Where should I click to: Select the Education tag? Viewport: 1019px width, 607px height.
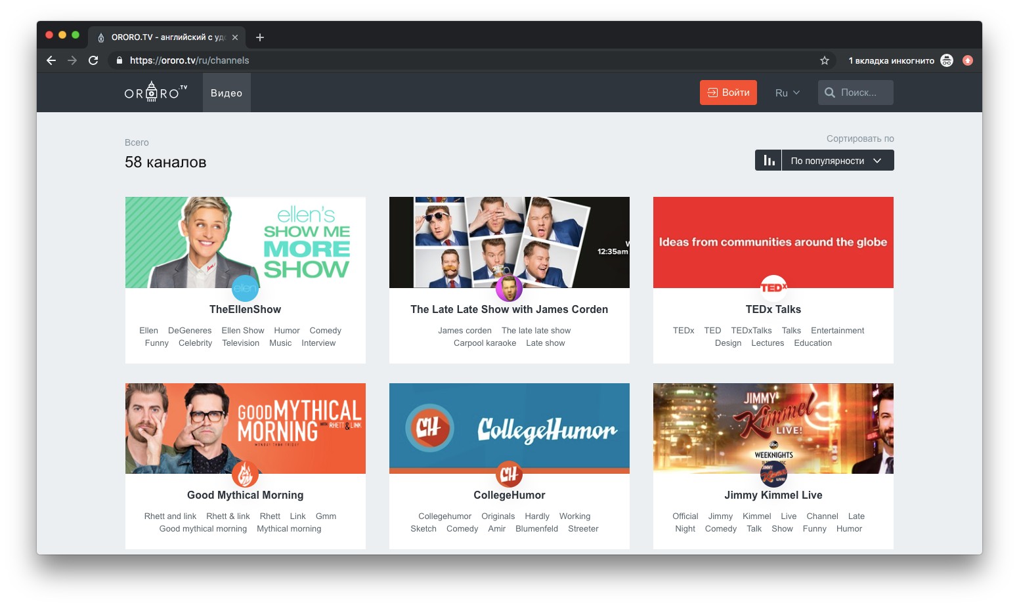[x=813, y=343]
